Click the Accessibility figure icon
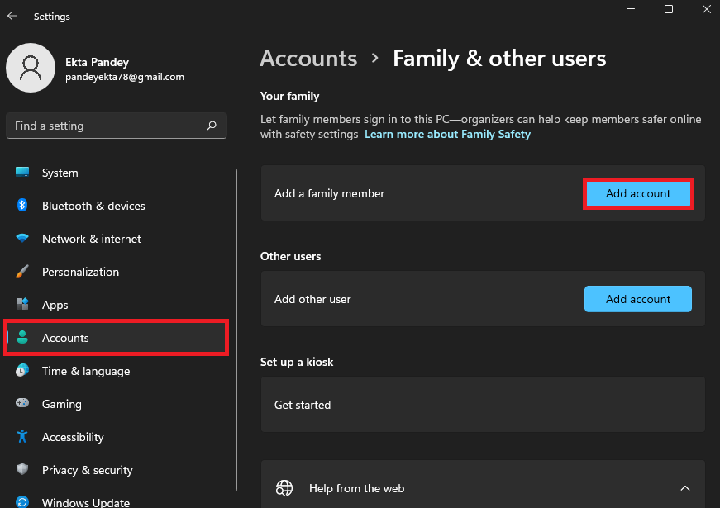 pos(22,437)
